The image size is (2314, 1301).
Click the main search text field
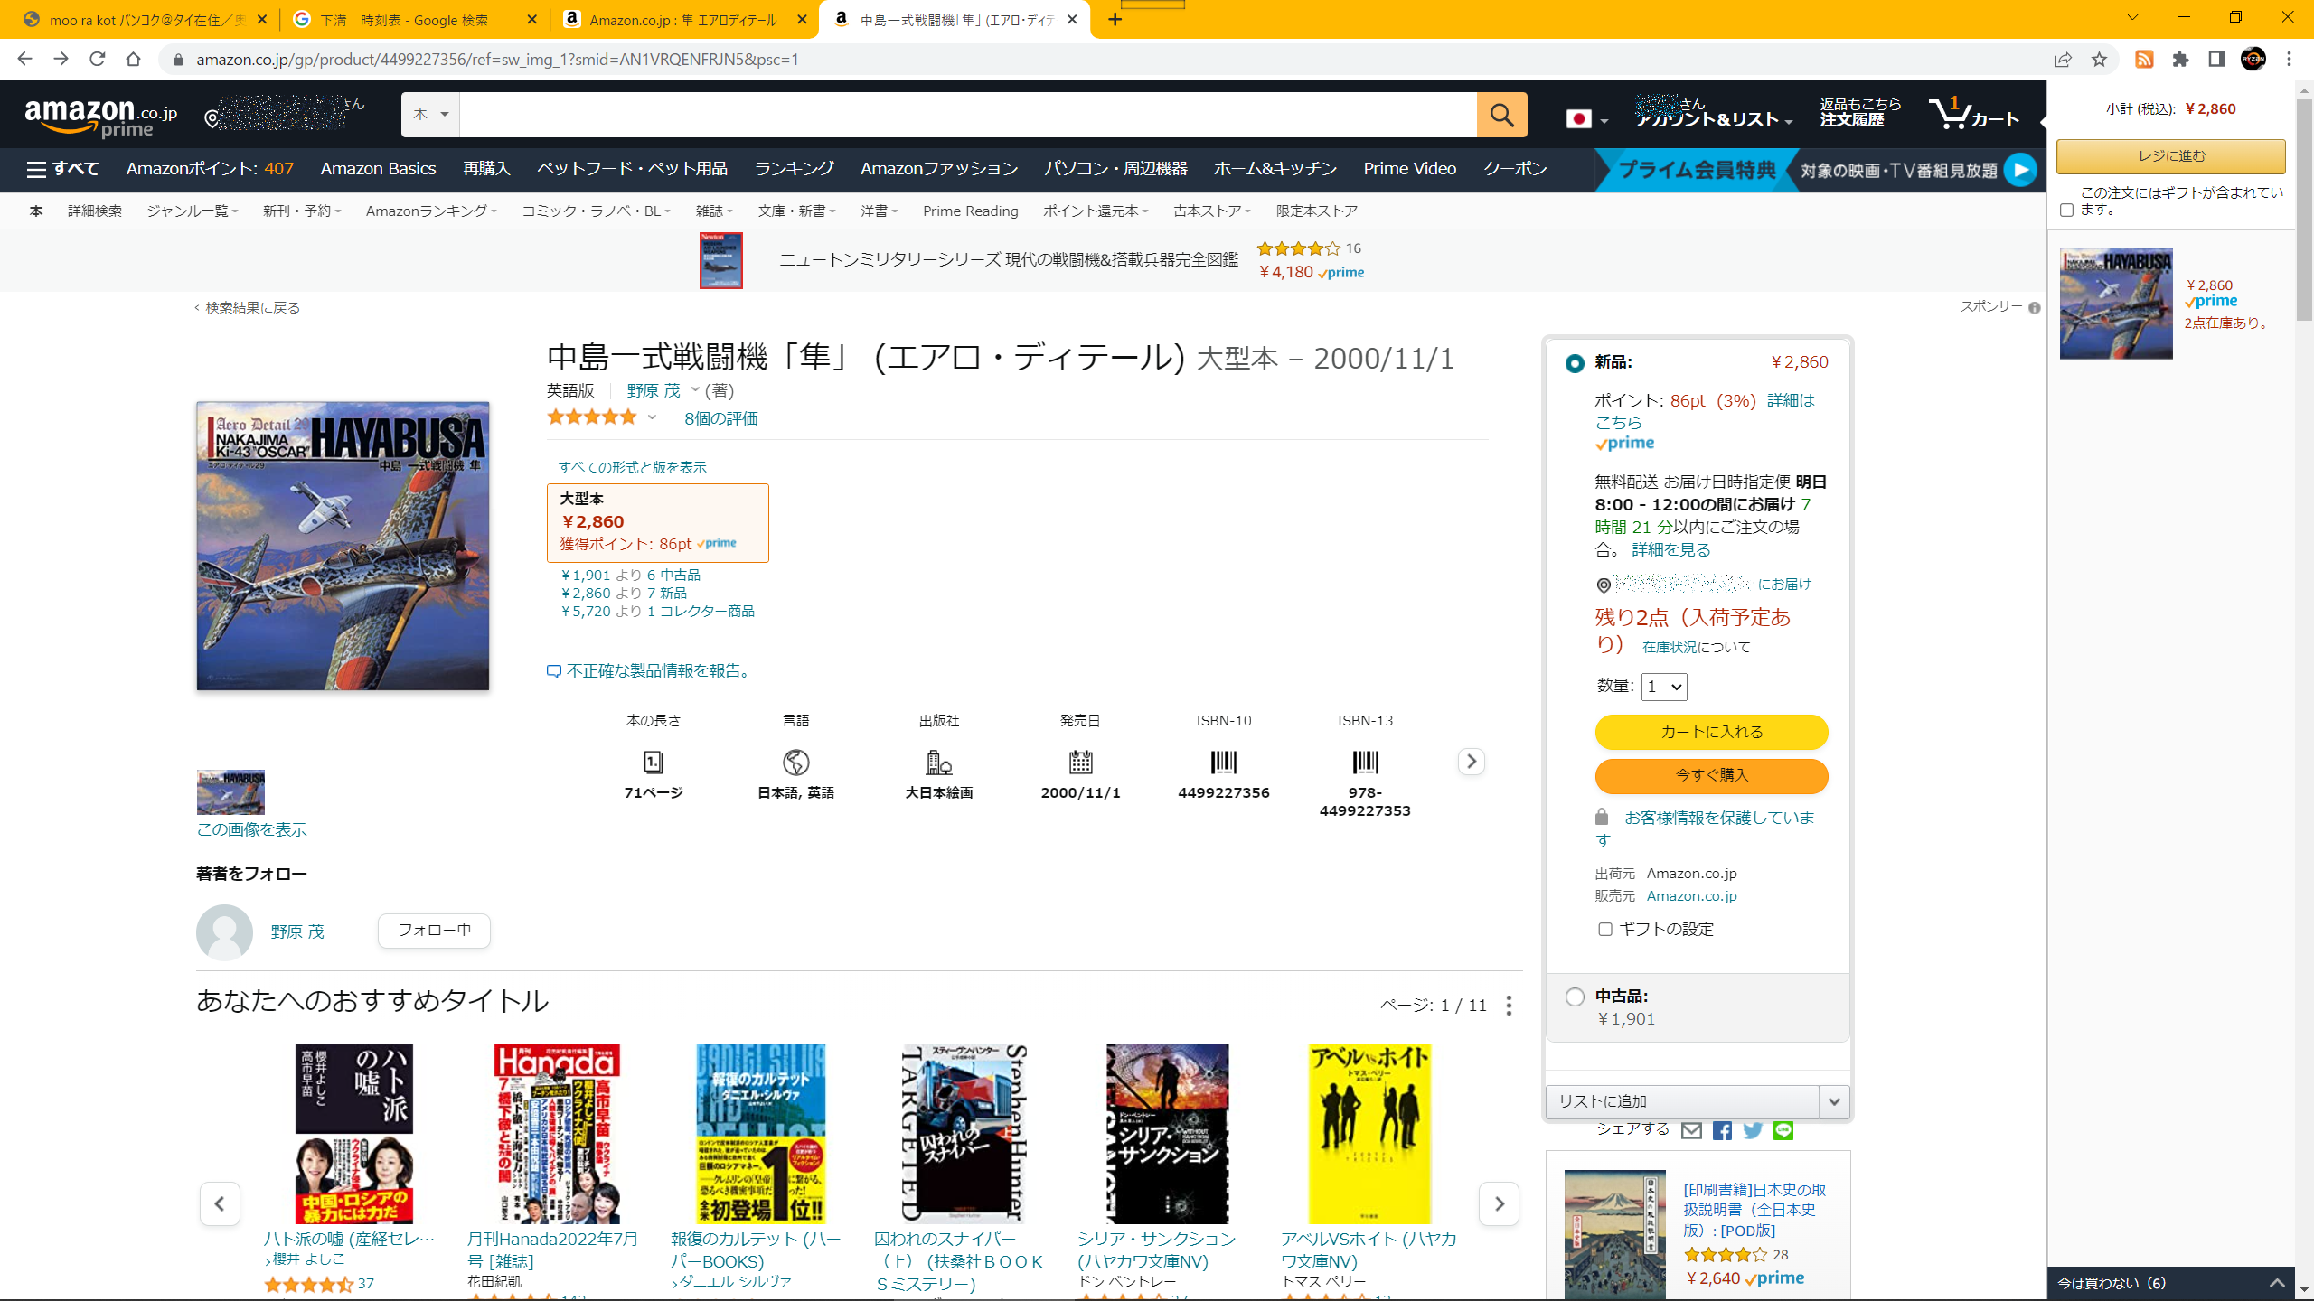tap(968, 115)
